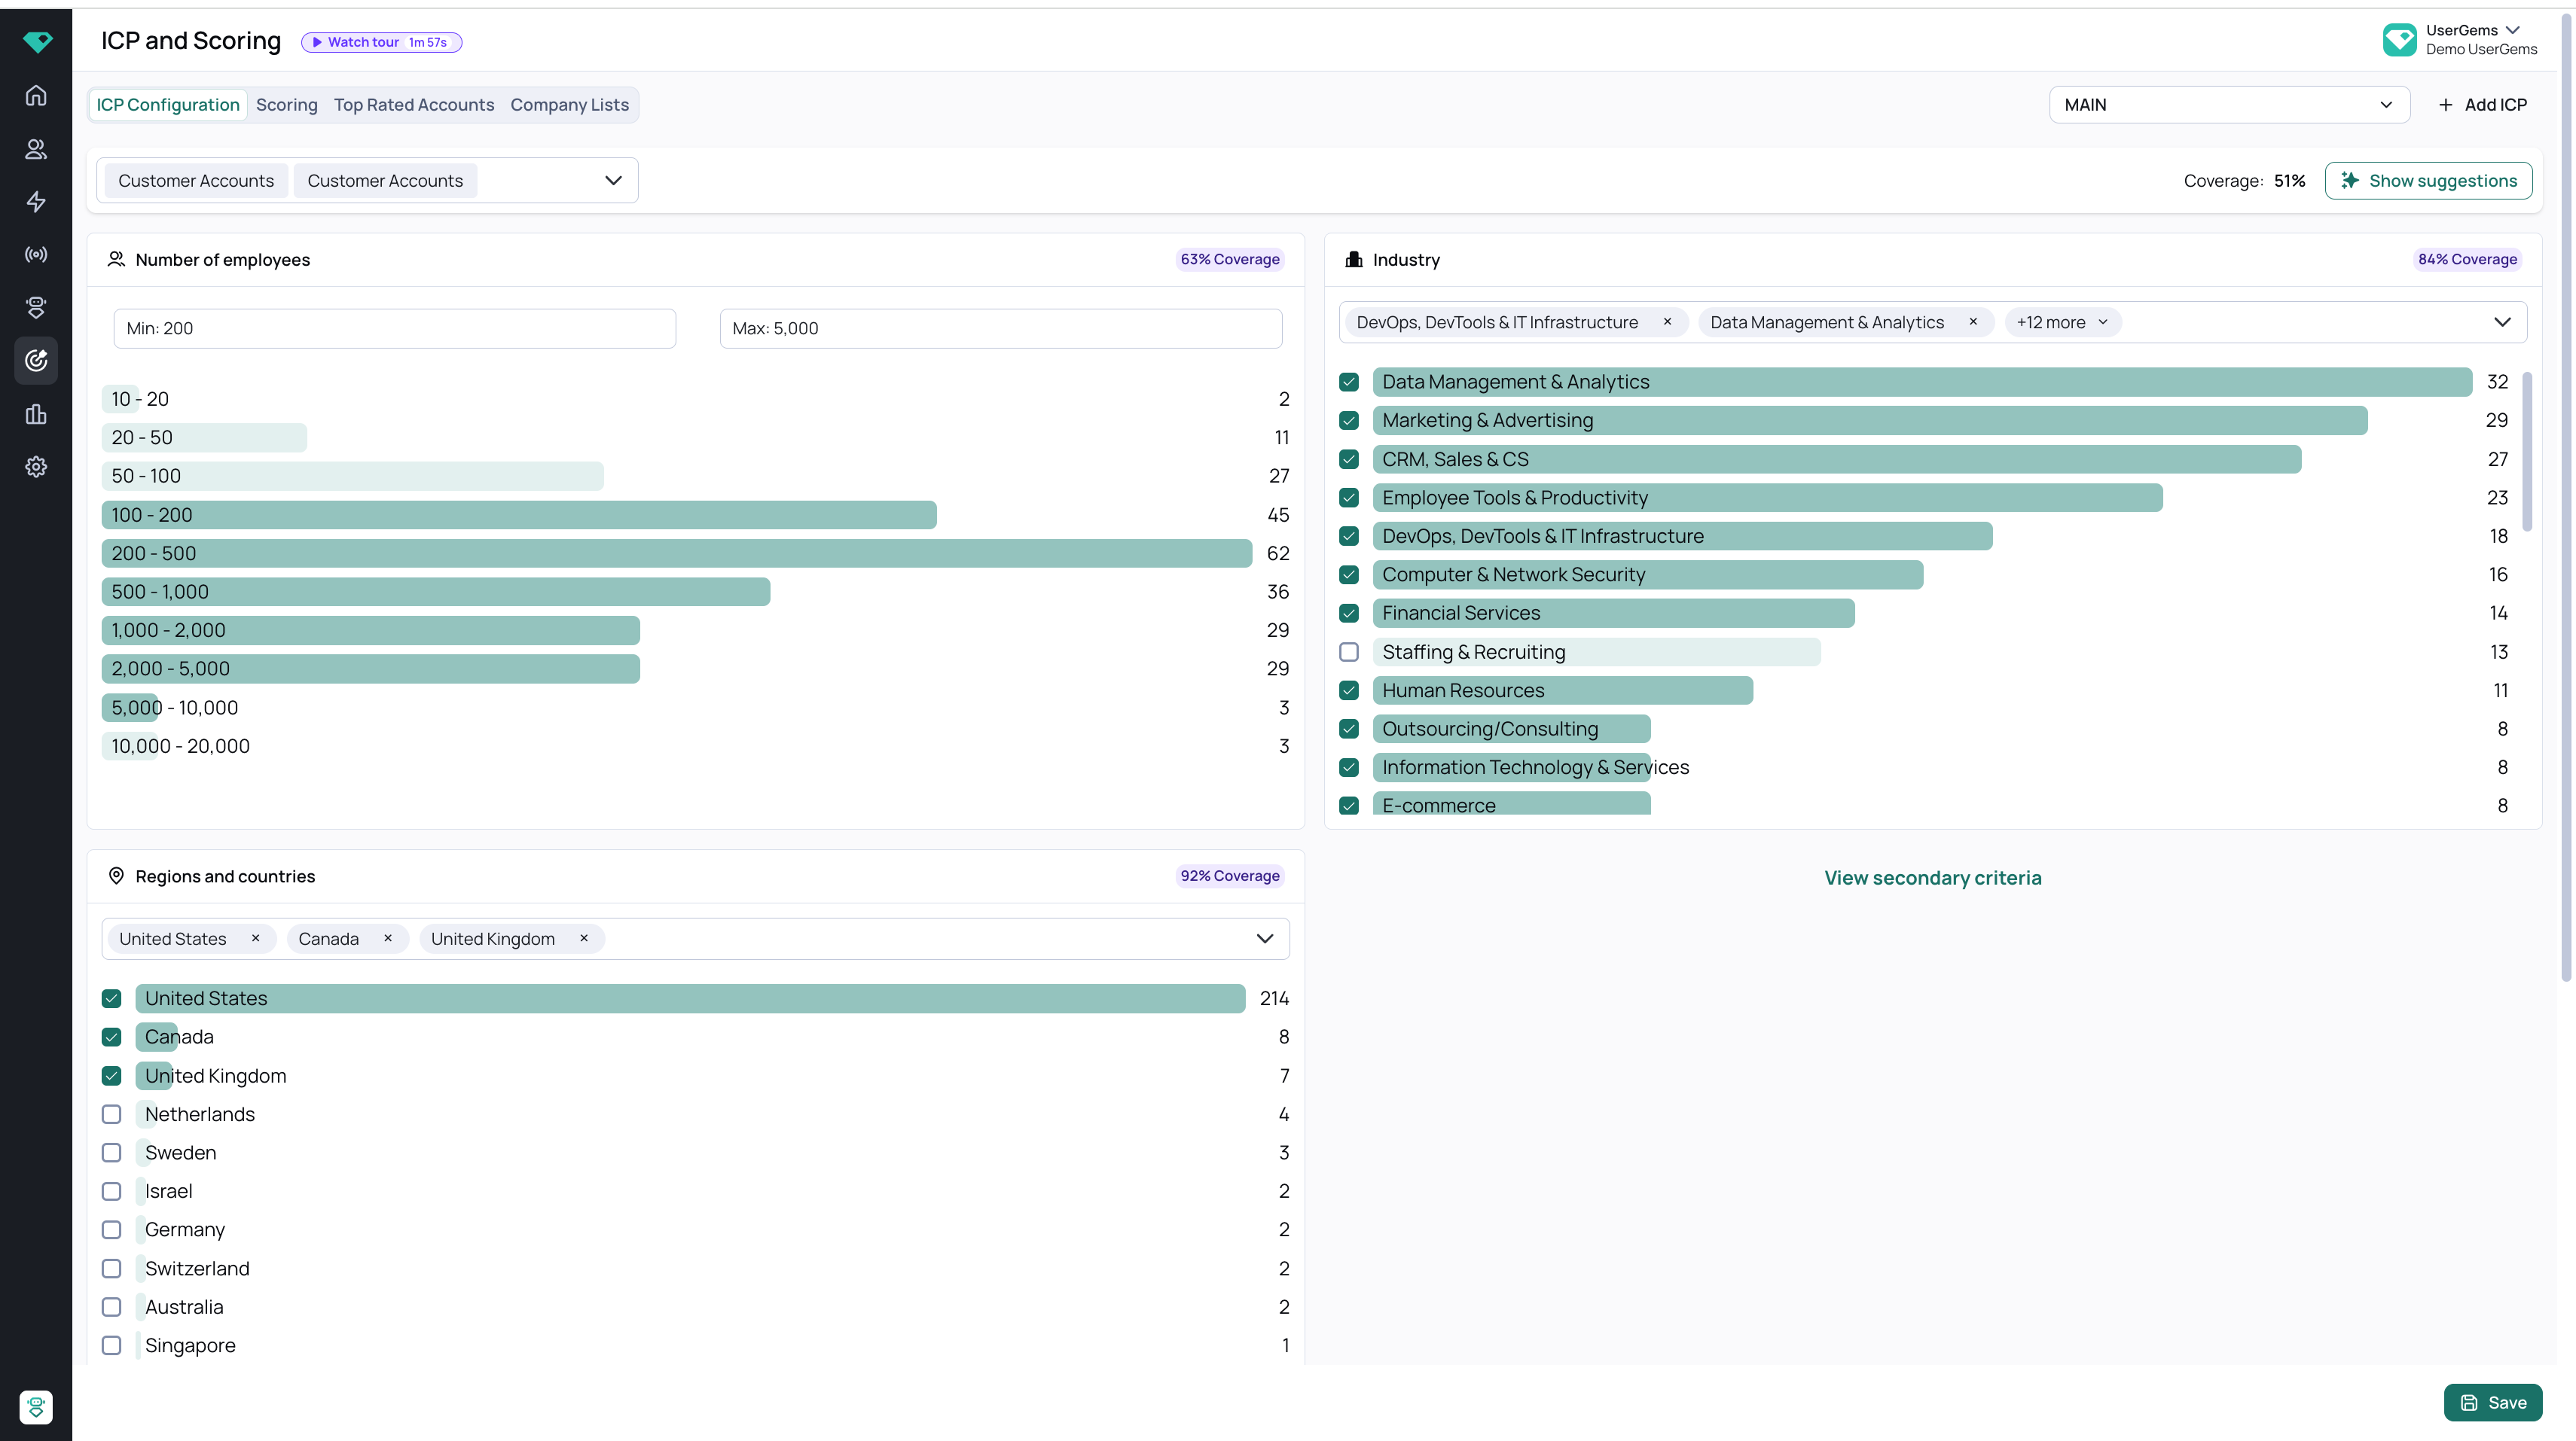This screenshot has height=1441, width=2576.
Task: Open the Home icon in the sidebar
Action: coord(36,96)
